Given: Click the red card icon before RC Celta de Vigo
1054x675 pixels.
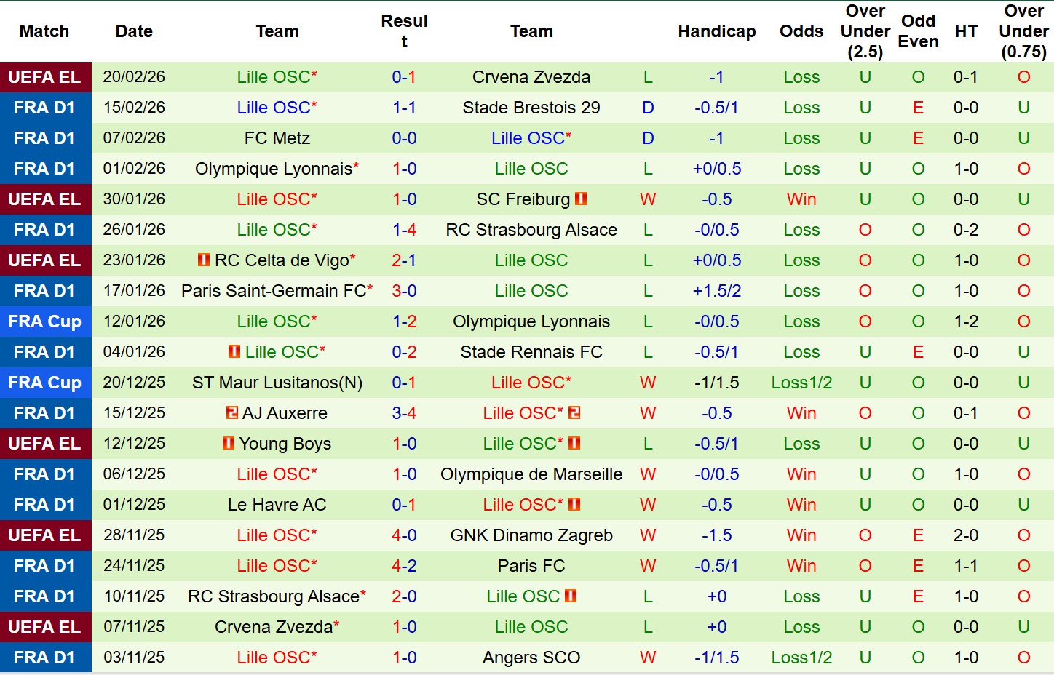Looking at the screenshot, I should click(x=204, y=260).
